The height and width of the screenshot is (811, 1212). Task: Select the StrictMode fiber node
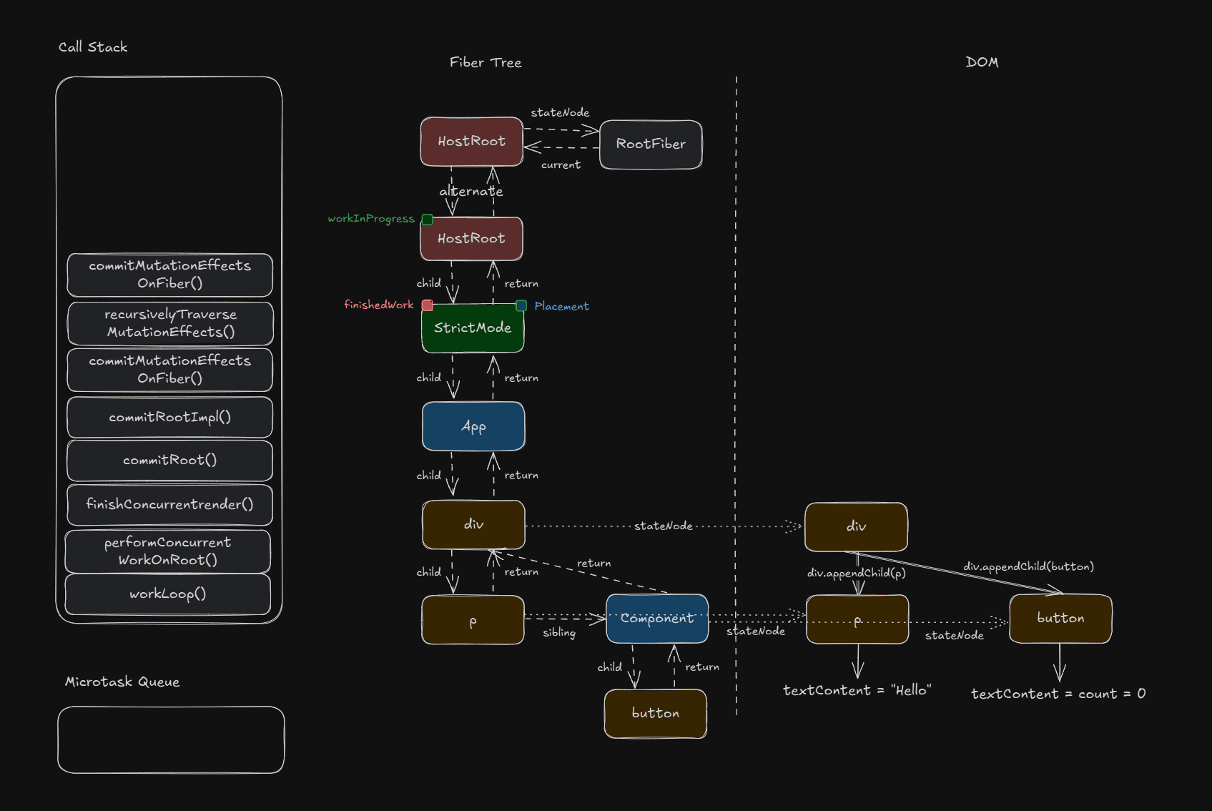[x=472, y=328]
